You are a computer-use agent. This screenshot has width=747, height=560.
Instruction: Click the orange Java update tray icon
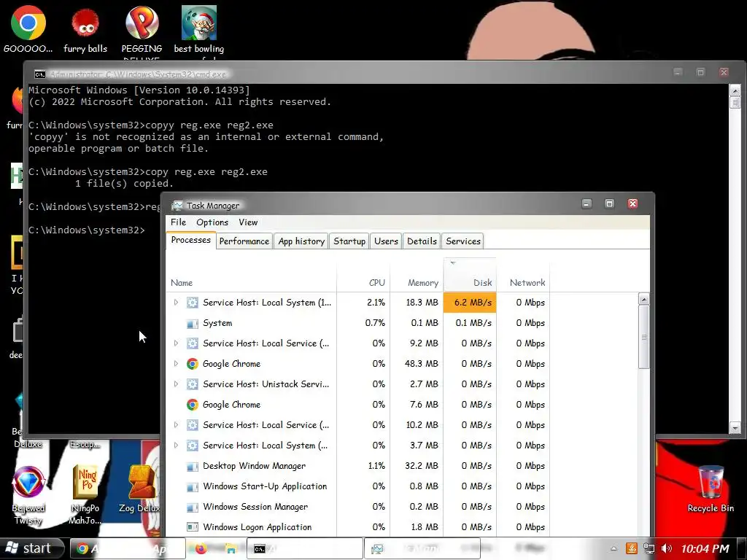631,548
